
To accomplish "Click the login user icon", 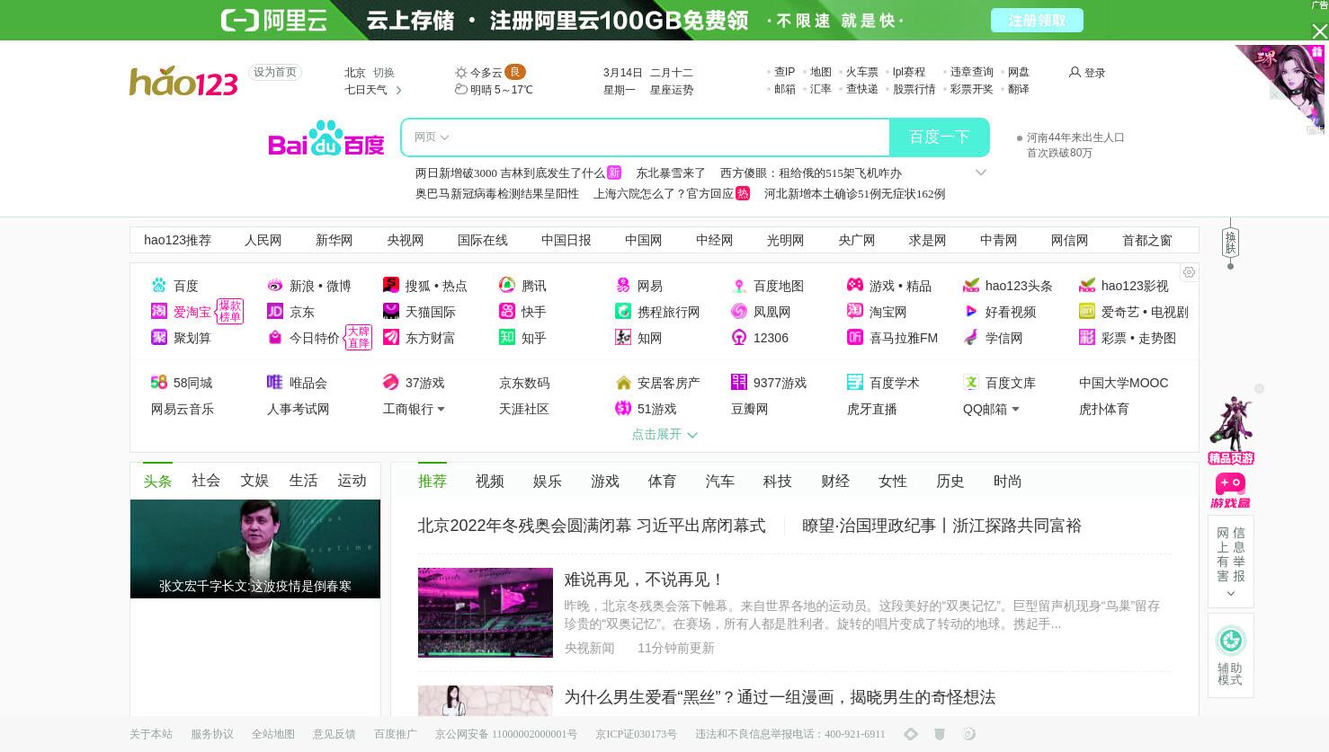I will click(x=1075, y=72).
